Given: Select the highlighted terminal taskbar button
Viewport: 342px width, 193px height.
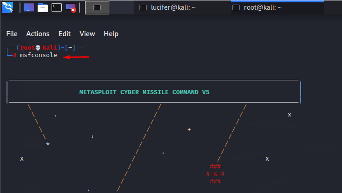Looking at the screenshot, I should [x=97, y=7].
